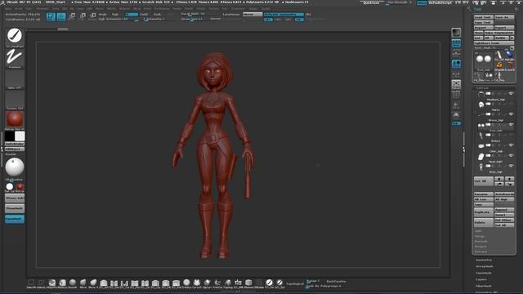
Task: Activate the Rotate transform mode button
Action: pos(92,16)
